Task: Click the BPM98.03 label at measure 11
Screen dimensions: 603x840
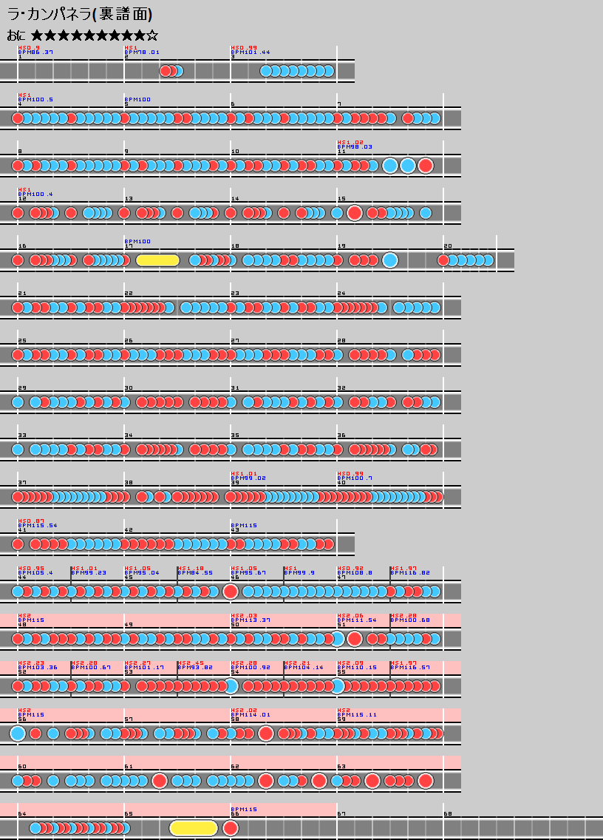Action: pyautogui.click(x=355, y=147)
